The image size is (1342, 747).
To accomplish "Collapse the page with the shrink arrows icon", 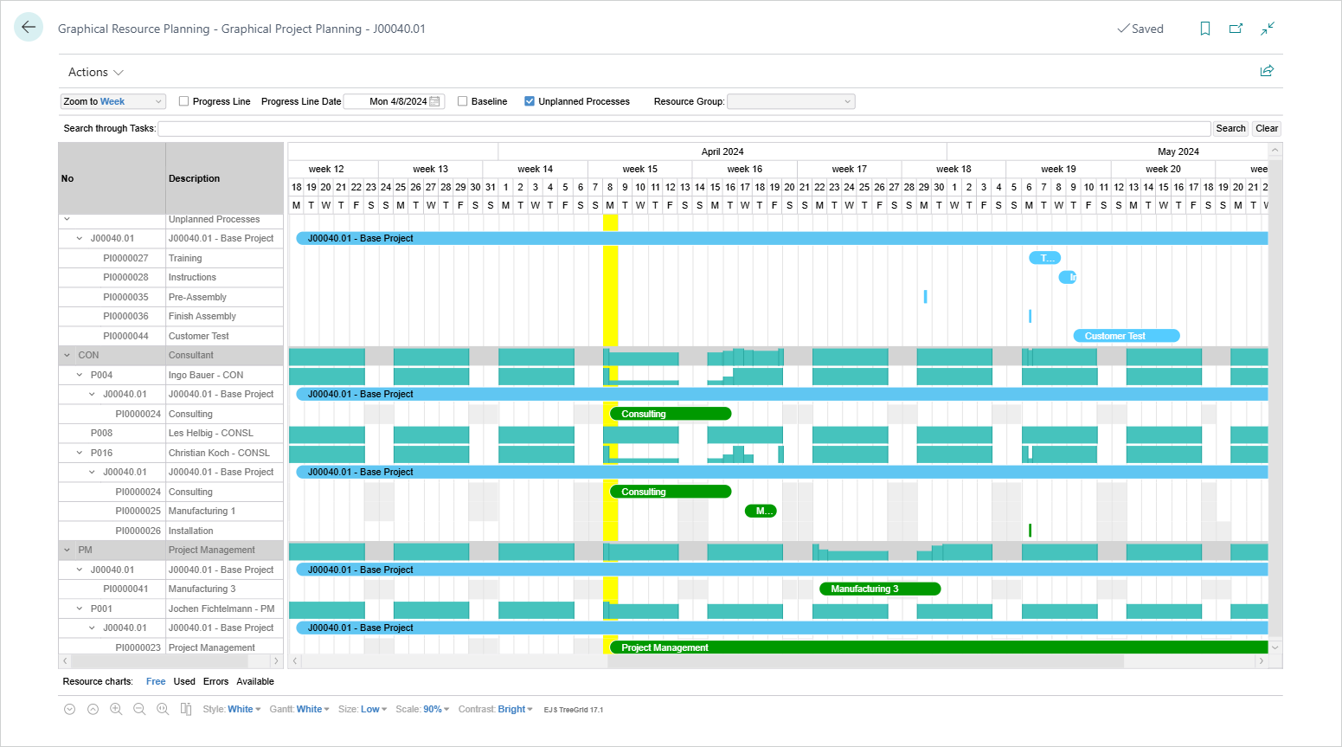I will pyautogui.click(x=1267, y=29).
